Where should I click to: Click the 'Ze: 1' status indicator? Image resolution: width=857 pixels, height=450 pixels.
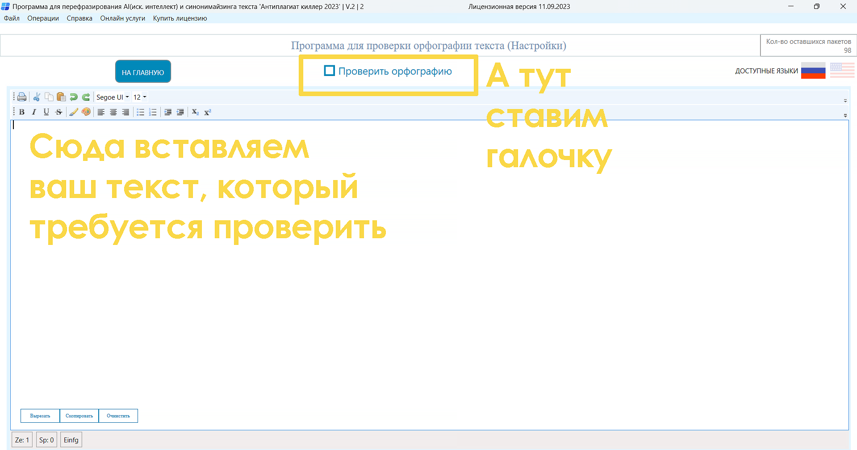point(22,440)
